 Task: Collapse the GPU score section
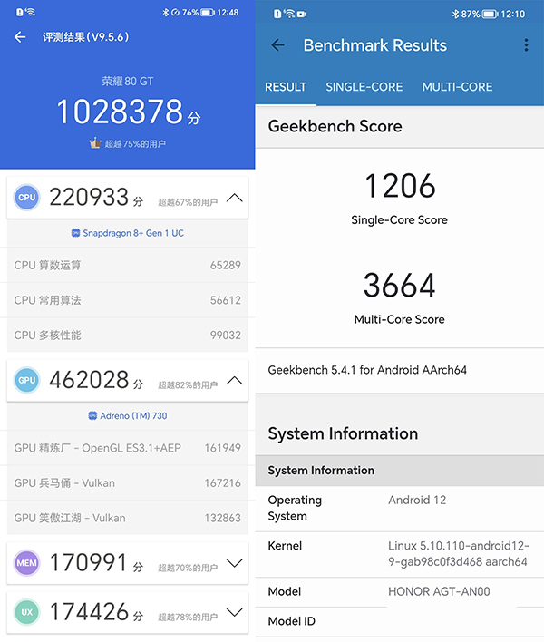[x=234, y=382]
